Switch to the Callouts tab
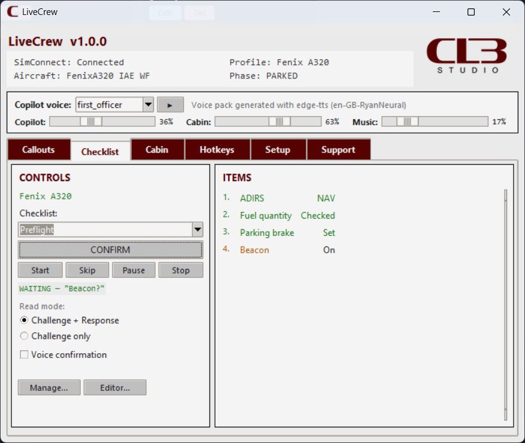Screen dimensions: 525x443 [39, 149]
